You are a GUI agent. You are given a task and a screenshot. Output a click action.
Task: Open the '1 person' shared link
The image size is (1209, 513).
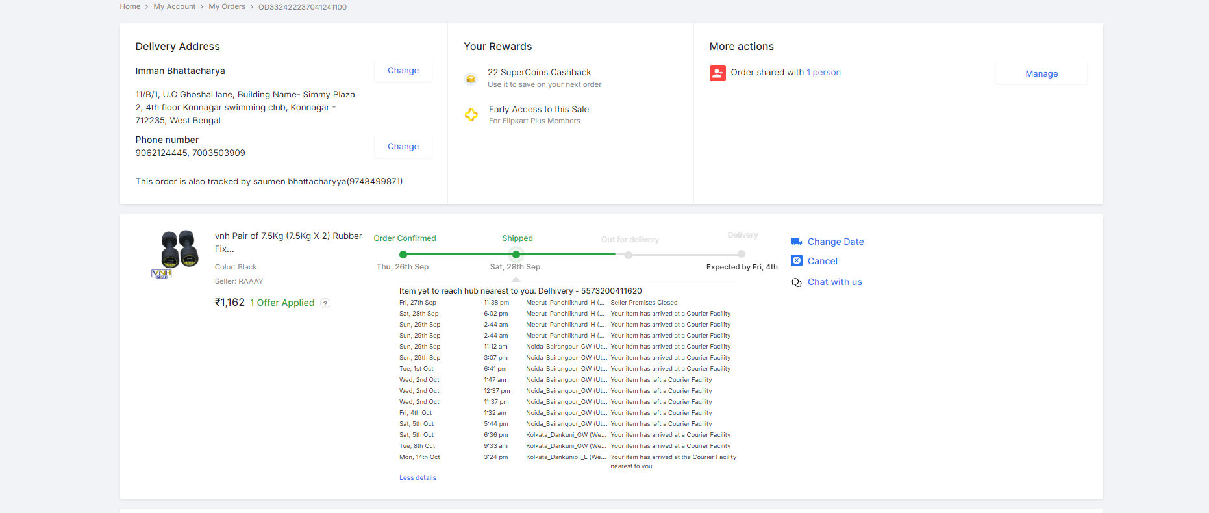(x=823, y=73)
